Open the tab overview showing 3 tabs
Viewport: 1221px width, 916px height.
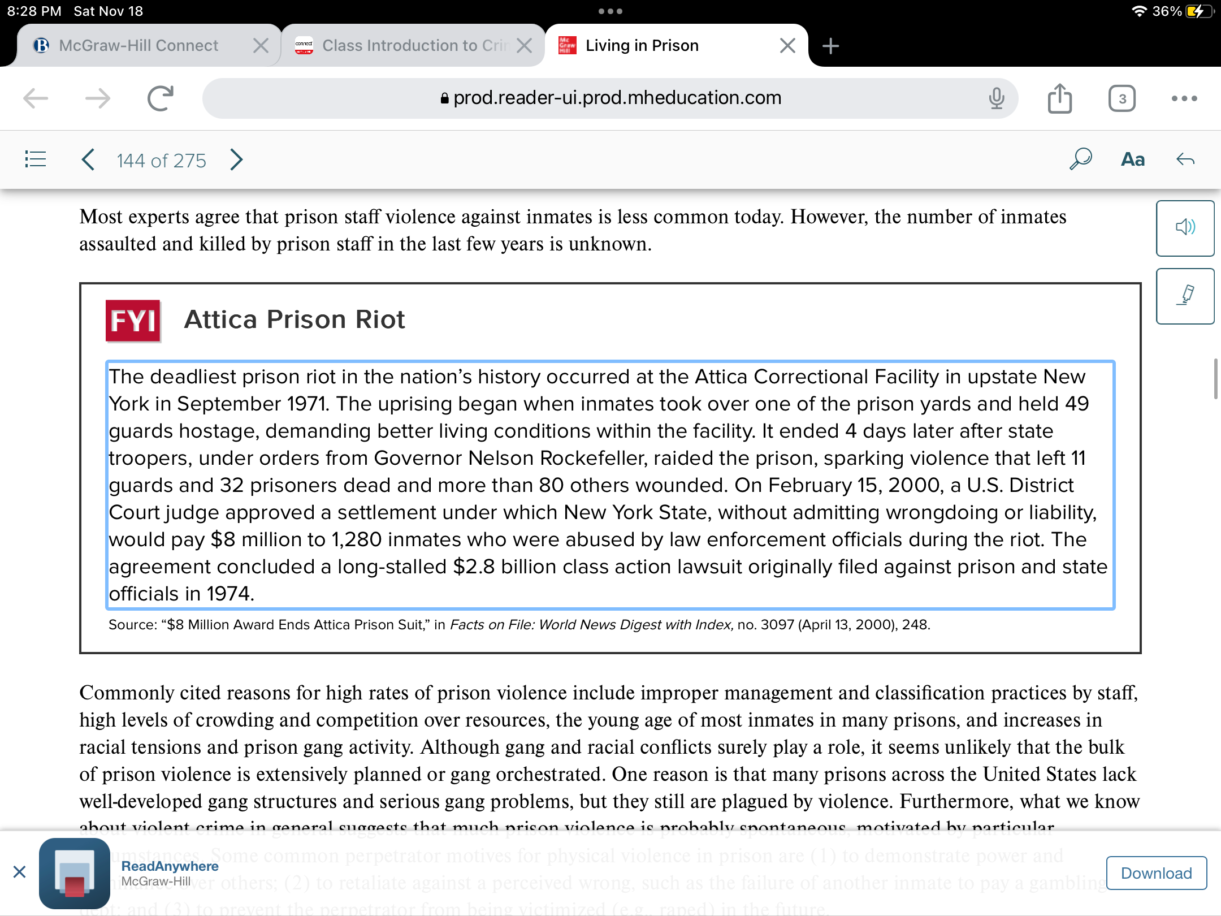(1122, 98)
